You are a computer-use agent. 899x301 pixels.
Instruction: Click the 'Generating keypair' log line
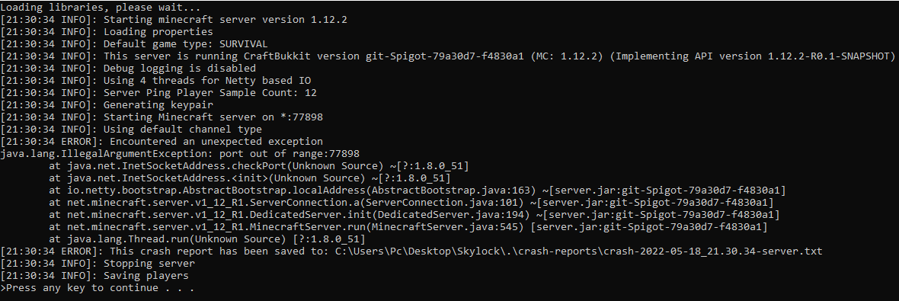[x=107, y=105]
